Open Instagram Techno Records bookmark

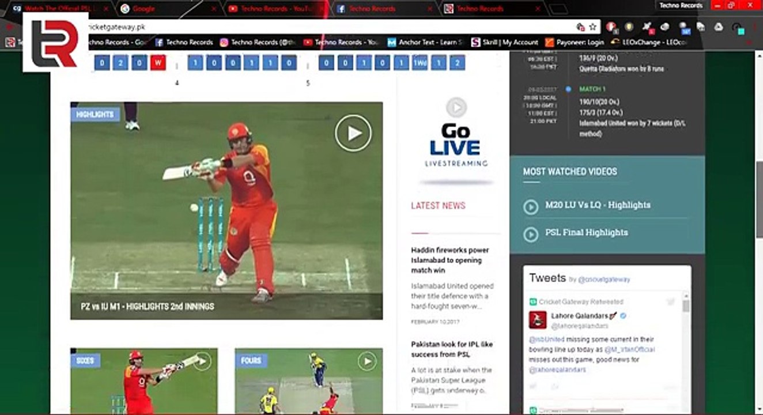[x=258, y=42]
